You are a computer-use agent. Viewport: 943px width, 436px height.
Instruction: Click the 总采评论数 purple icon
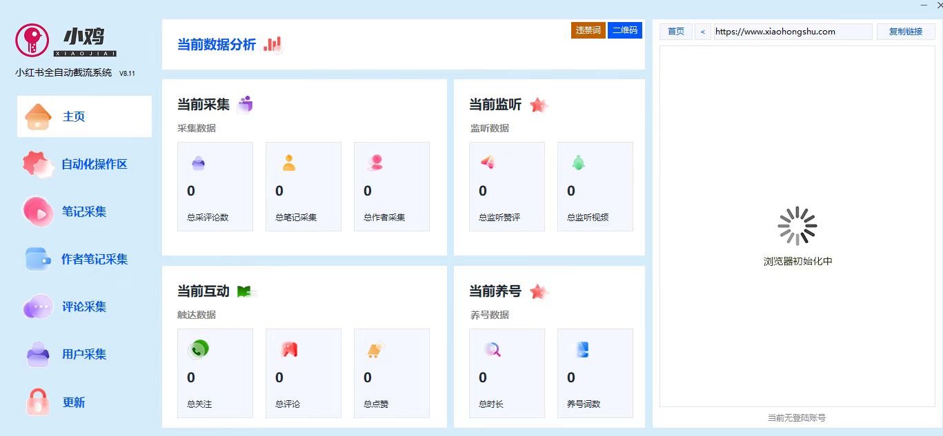coord(198,163)
